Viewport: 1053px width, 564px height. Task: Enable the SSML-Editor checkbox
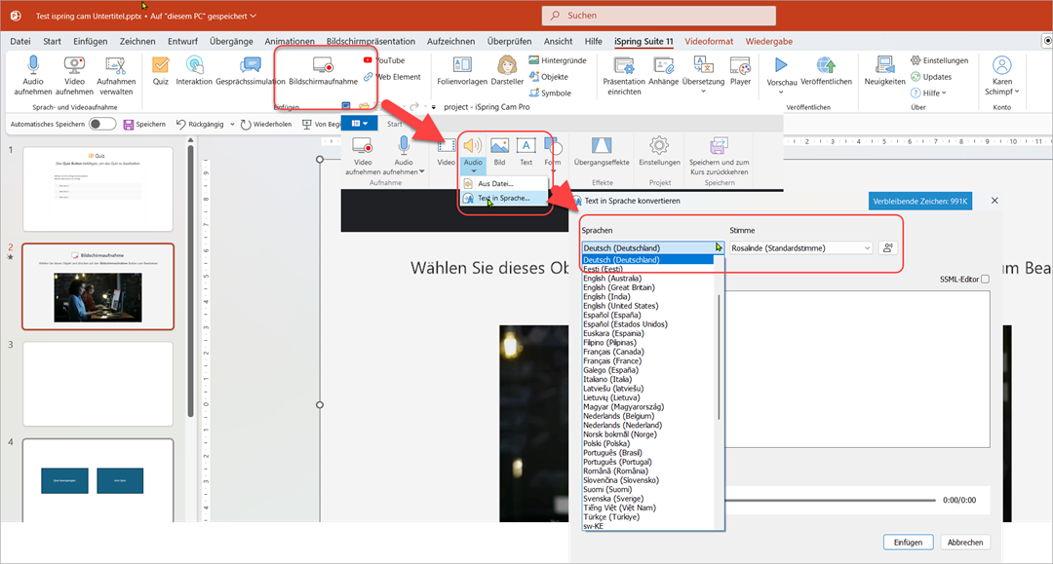point(985,280)
